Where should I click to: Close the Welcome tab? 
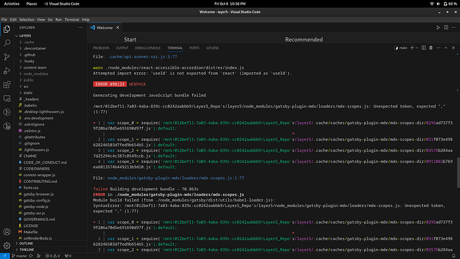click(117, 27)
